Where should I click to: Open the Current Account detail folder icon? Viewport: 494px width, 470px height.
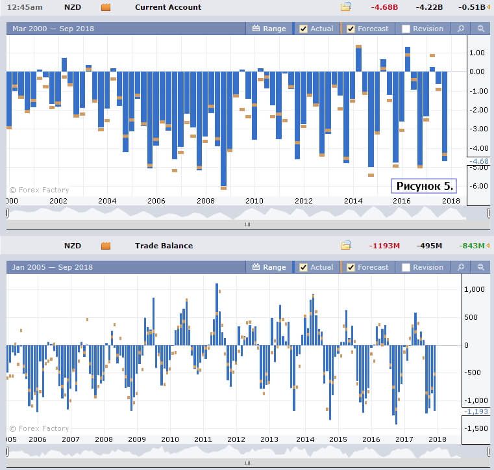coord(346,7)
